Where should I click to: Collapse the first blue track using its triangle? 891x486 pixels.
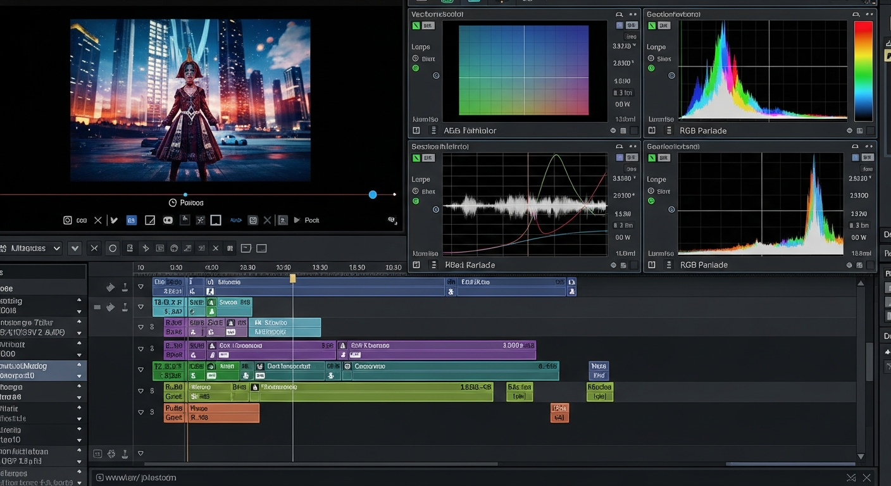tap(141, 287)
